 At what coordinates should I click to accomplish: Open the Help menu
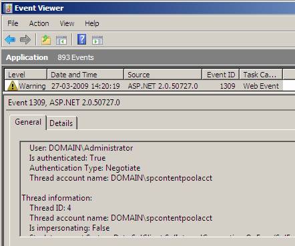tap(92, 23)
